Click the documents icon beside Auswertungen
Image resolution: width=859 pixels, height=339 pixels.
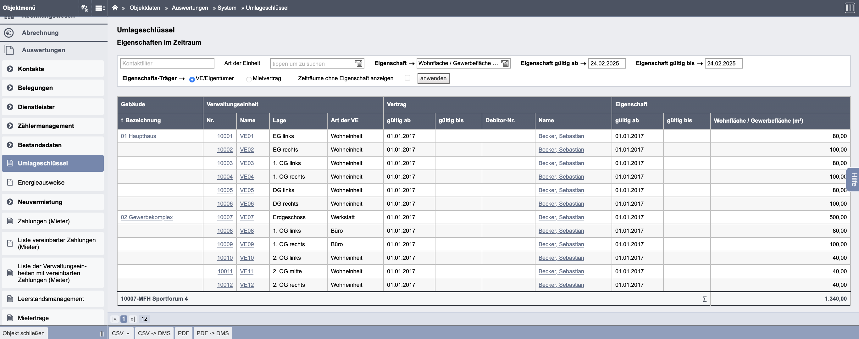[9, 50]
